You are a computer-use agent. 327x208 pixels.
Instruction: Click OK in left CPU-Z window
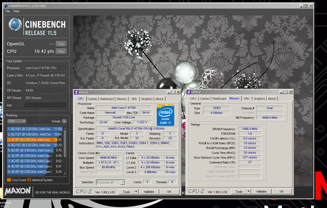coord(169,192)
